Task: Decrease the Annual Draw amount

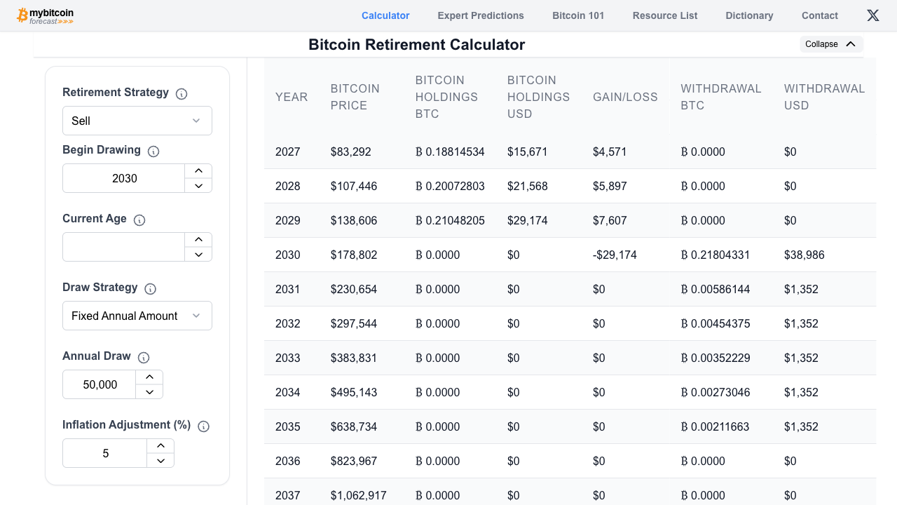Action: [149, 392]
